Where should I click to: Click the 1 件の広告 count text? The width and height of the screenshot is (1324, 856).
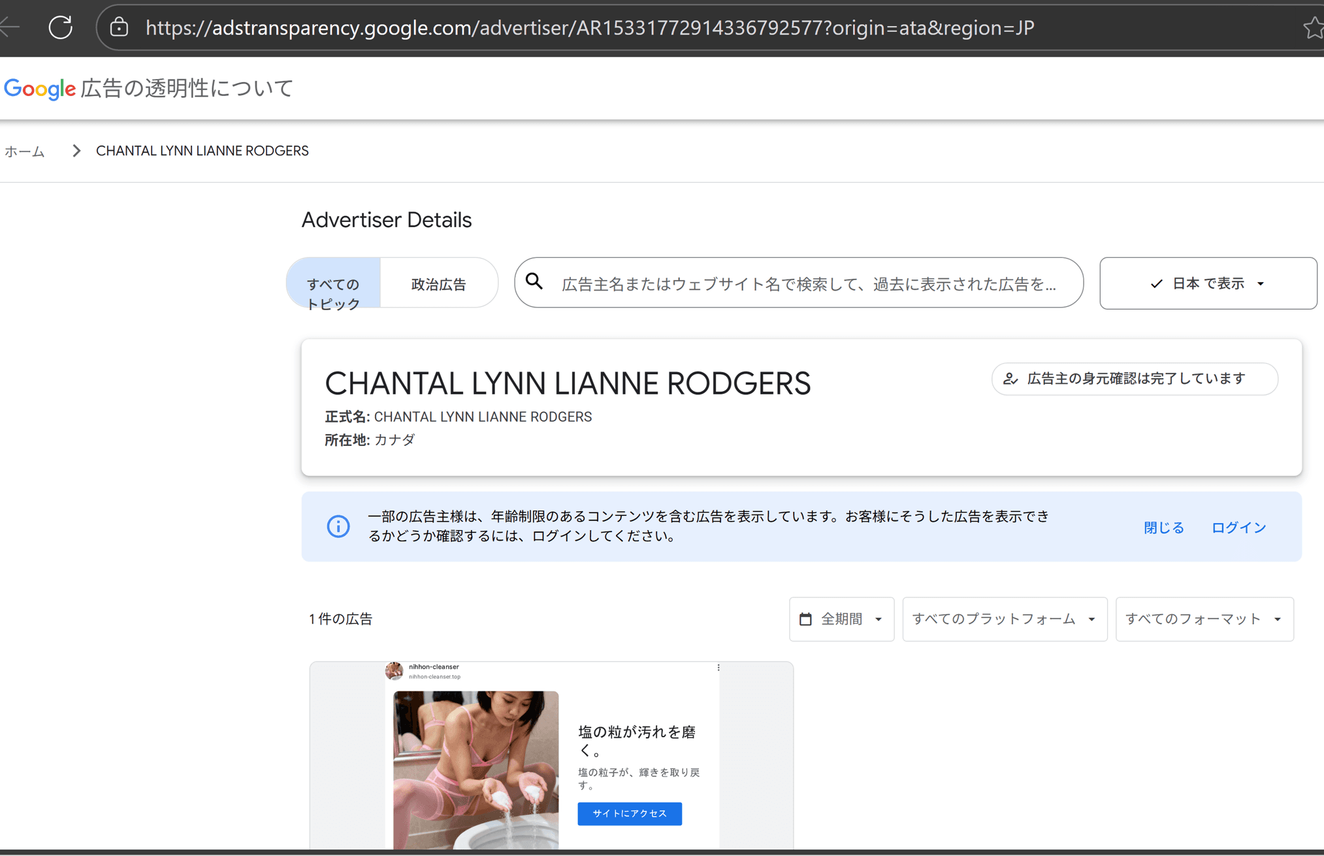[341, 619]
